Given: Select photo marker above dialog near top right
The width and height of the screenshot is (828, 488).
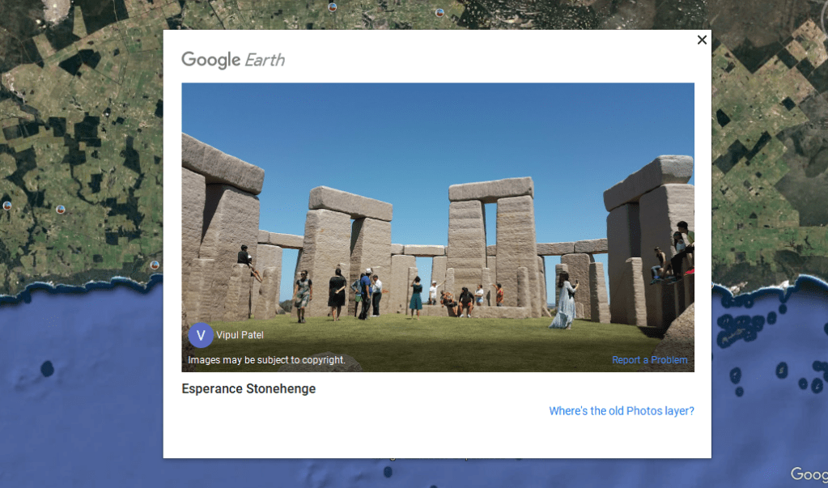Looking at the screenshot, I should 439,12.
